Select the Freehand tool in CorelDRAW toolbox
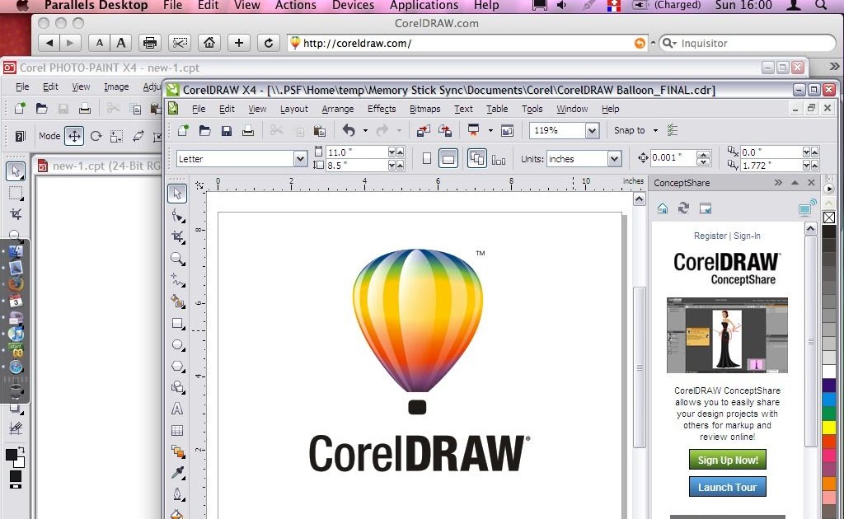 [x=177, y=280]
